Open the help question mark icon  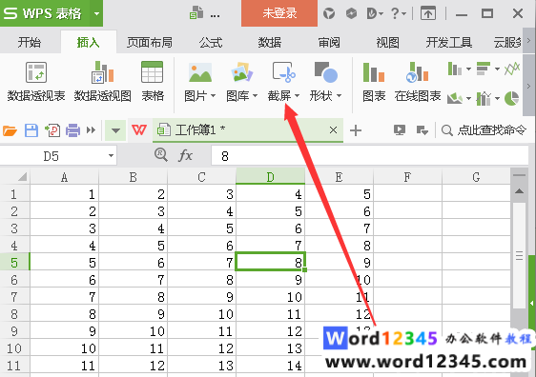click(x=395, y=13)
